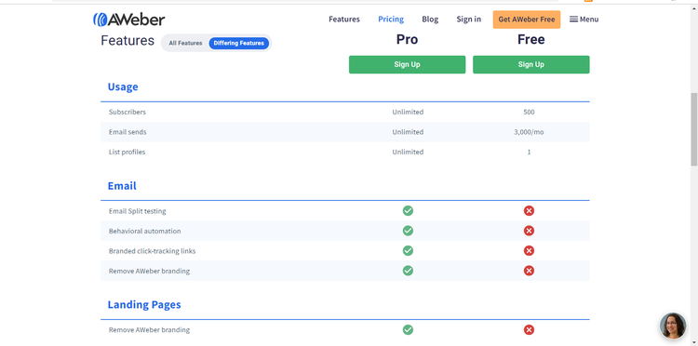Click the Subscribers row label
Image resolution: width=698 pixels, height=346 pixels.
[128, 112]
